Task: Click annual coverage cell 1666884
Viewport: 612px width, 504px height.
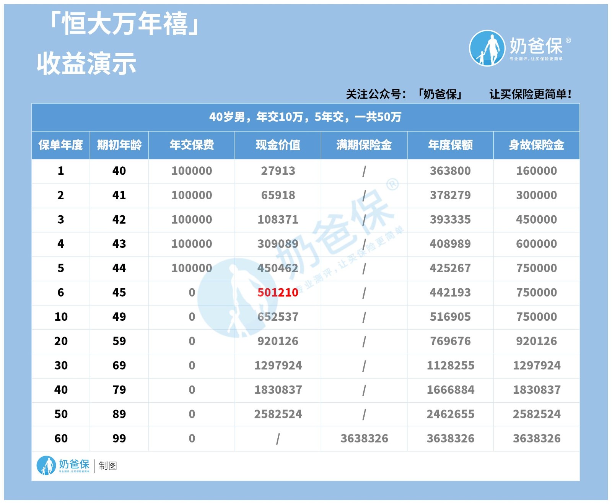Action: coord(451,390)
